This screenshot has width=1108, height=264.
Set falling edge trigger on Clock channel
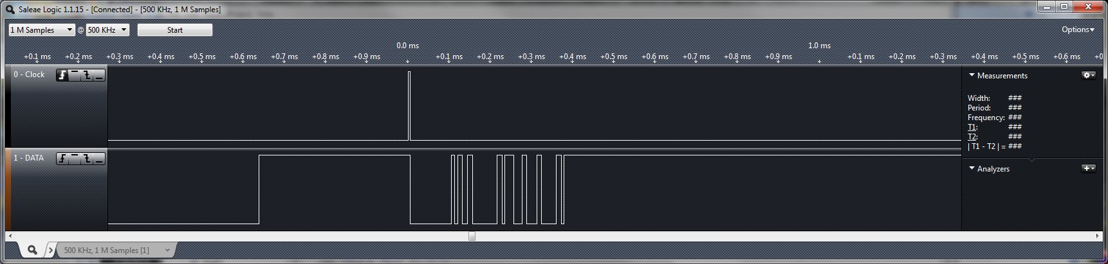[87, 75]
